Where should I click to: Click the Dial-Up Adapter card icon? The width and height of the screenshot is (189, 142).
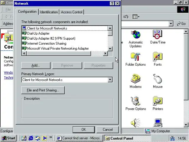(x=24, y=33)
